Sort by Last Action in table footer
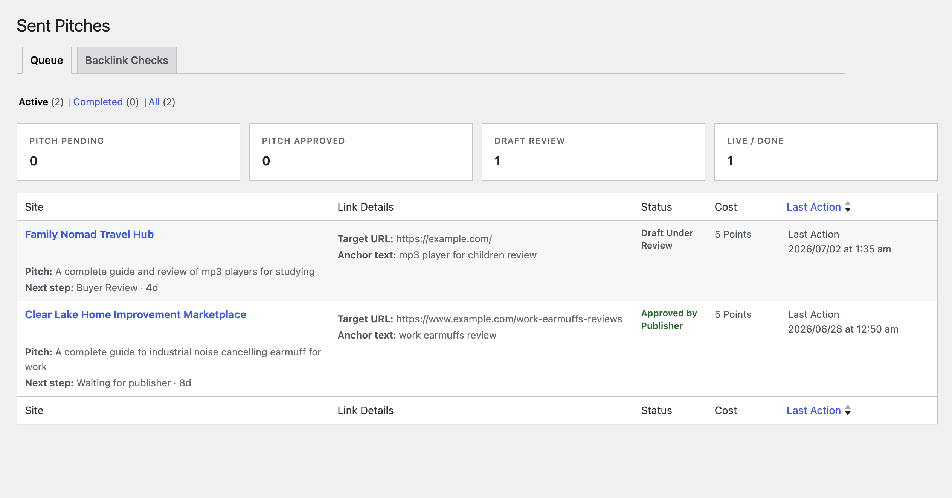This screenshot has height=498, width=952. [x=813, y=410]
